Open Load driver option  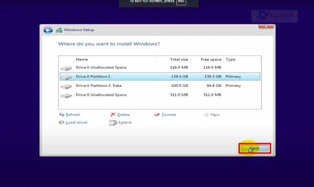coord(77,122)
